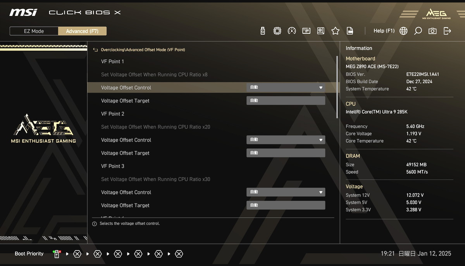Screen dimensions: 465x266
Task: Click the System 3.3V 3.288 V reading
Action: tap(414, 210)
